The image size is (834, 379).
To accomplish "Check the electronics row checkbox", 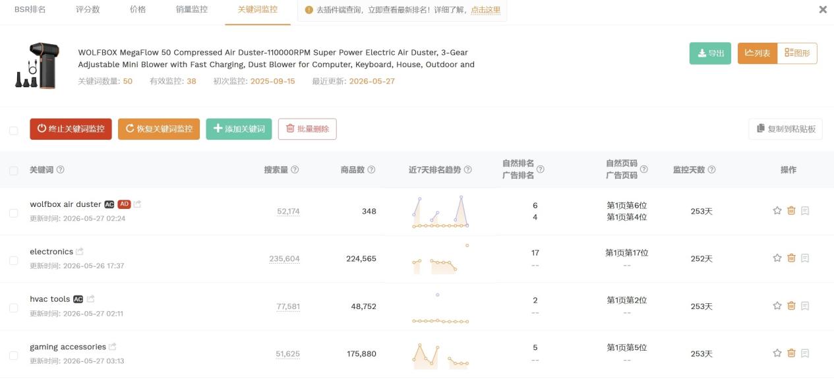I will 13,260.
